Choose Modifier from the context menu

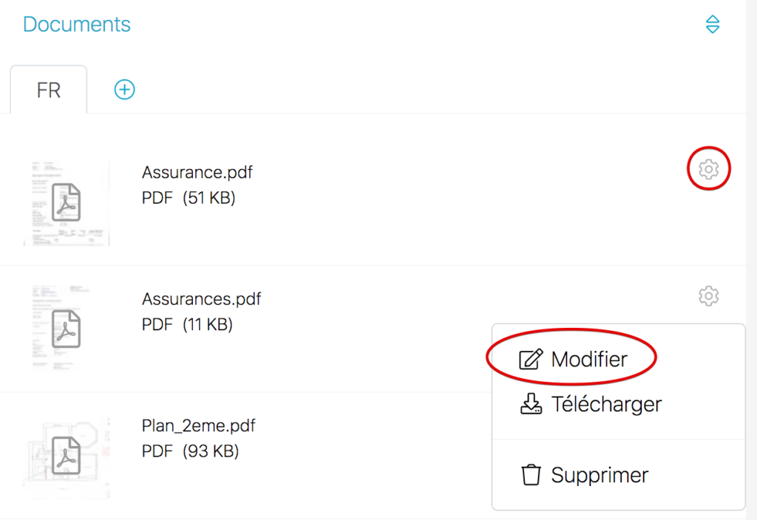588,360
